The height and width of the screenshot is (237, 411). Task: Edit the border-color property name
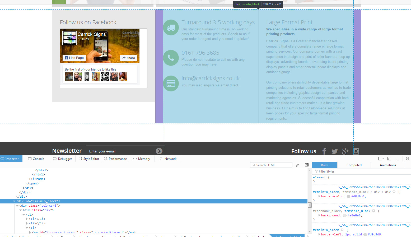(x=332, y=196)
